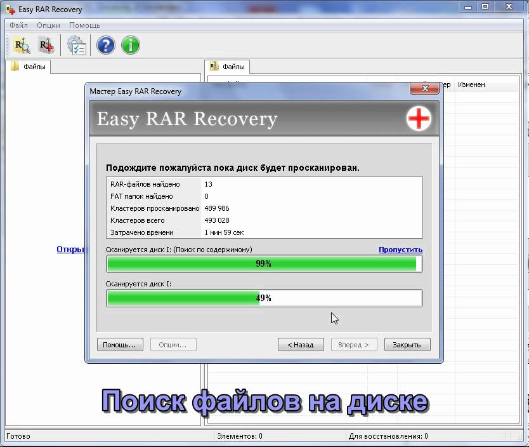Click the Элементов: 0 status bar entry
This screenshot has width=529, height=447.
(x=240, y=436)
